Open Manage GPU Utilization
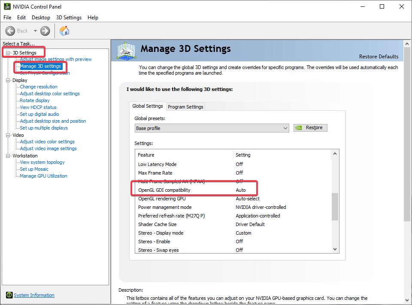Image resolution: width=412 pixels, height=305 pixels. [44, 176]
